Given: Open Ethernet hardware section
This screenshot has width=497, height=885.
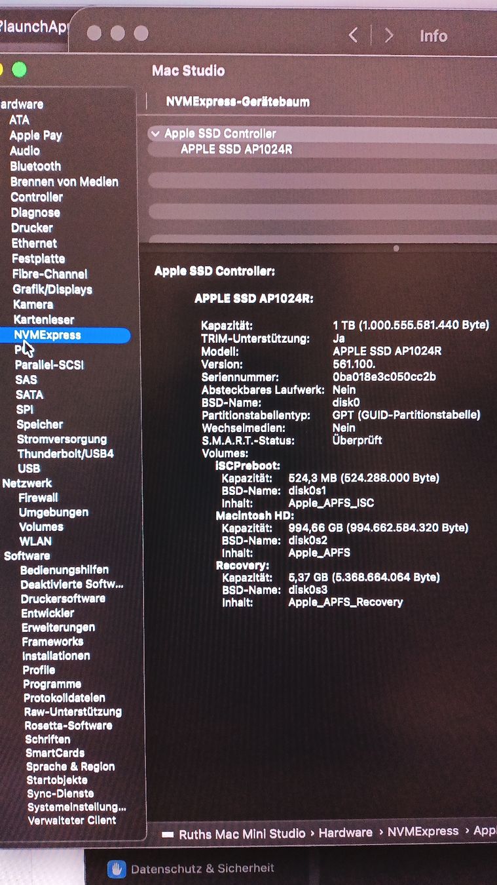Looking at the screenshot, I should tap(34, 243).
